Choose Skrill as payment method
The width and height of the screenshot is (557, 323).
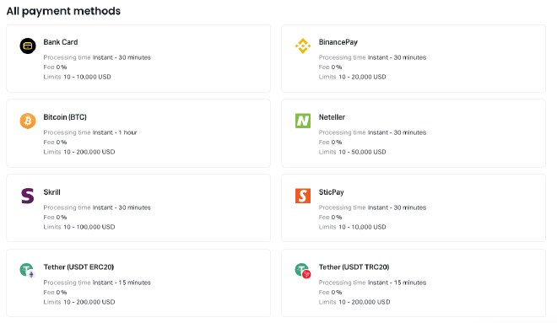[51, 192]
